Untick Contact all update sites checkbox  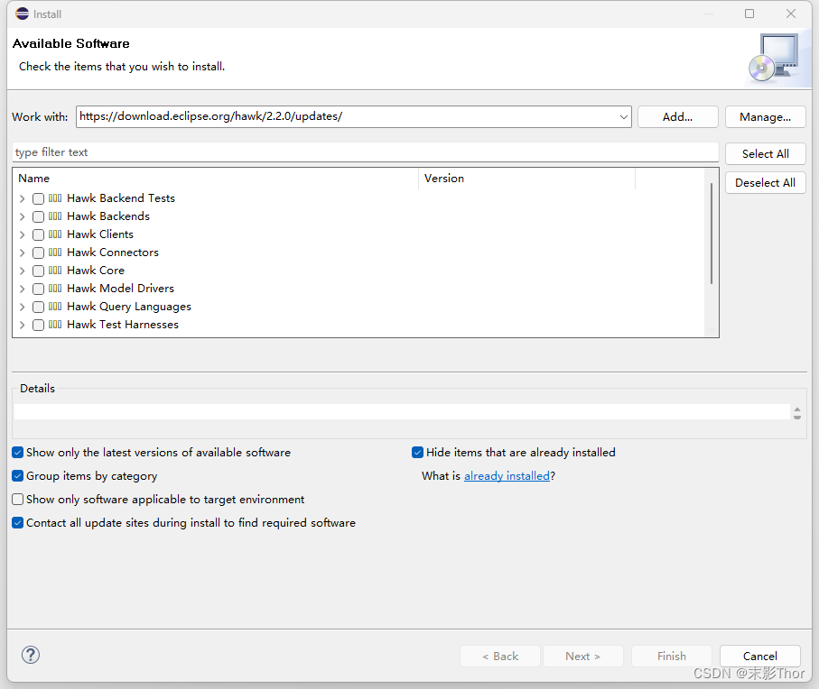pyautogui.click(x=18, y=523)
